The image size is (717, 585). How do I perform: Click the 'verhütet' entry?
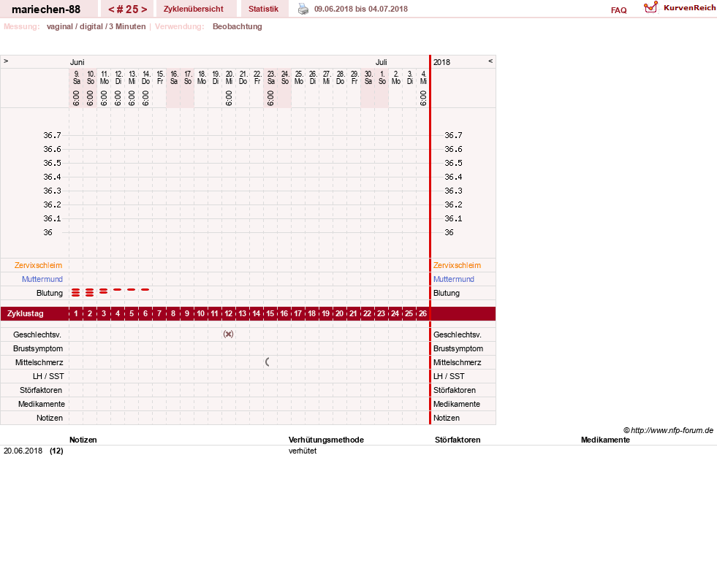point(303,451)
